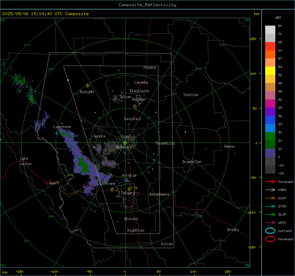This screenshot has width=295, height=276.
Task: Select the 'Brooks' map label
Action: (x=233, y=230)
